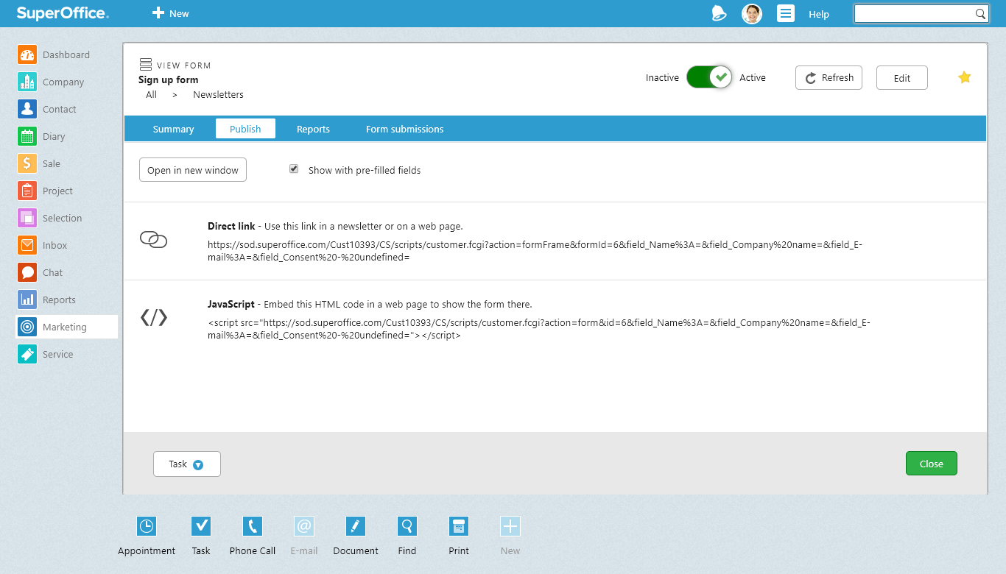Go to All breadcrumb link

click(151, 94)
